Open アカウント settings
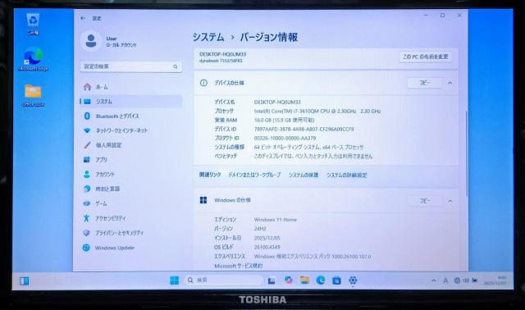The width and height of the screenshot is (525, 310). pyautogui.click(x=131, y=175)
